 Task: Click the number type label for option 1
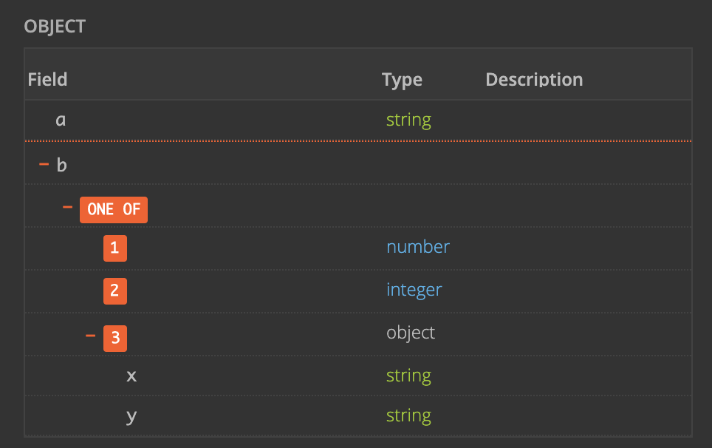(417, 246)
